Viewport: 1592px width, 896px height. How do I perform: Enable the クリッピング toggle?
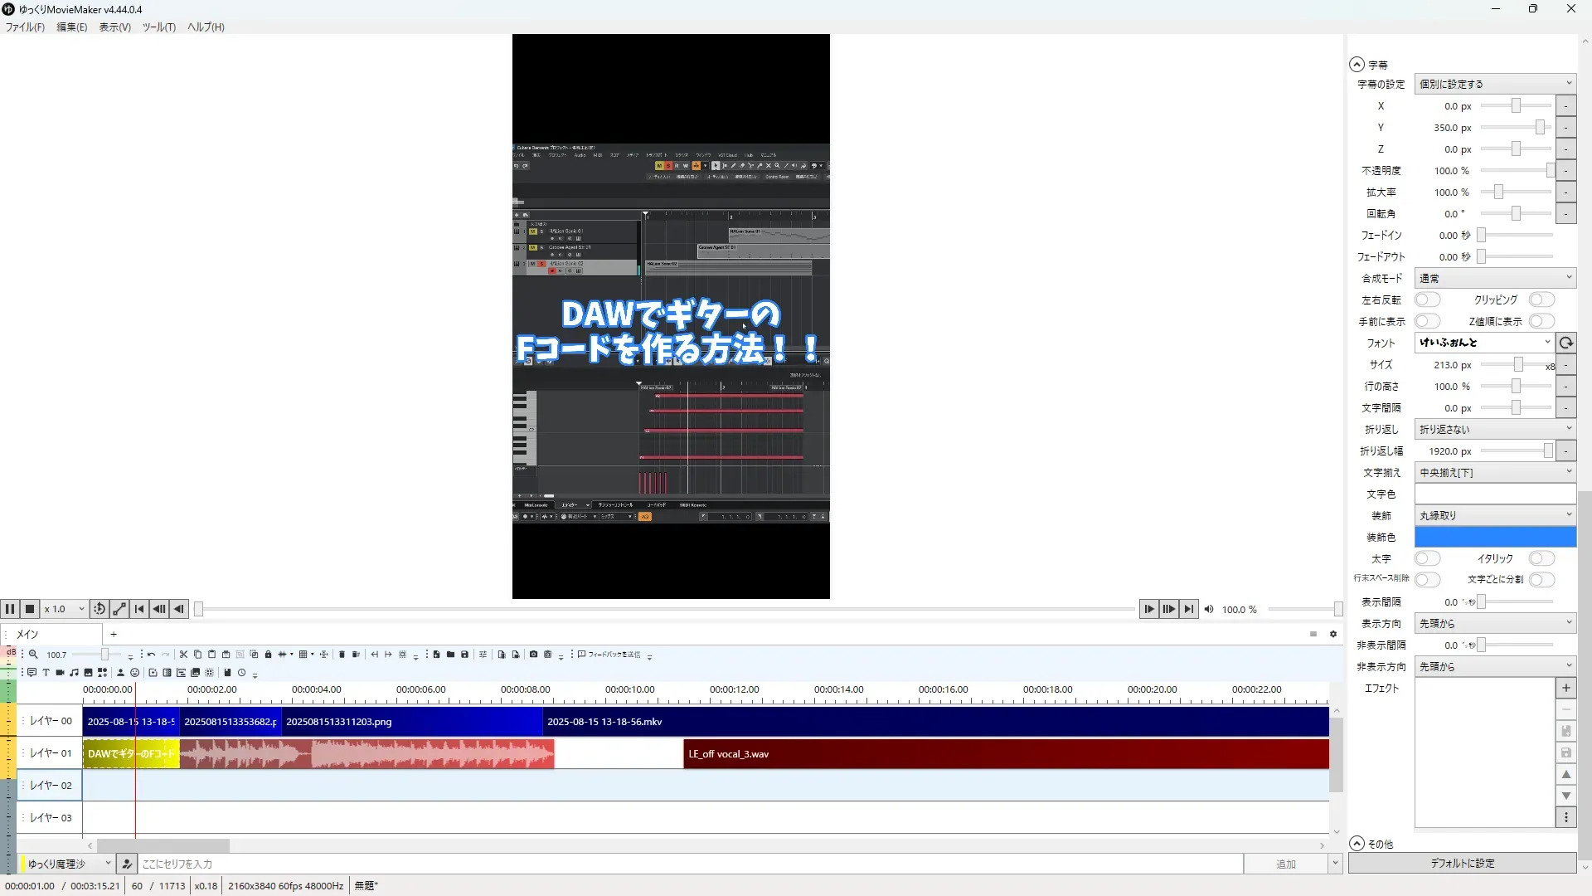[x=1541, y=299]
